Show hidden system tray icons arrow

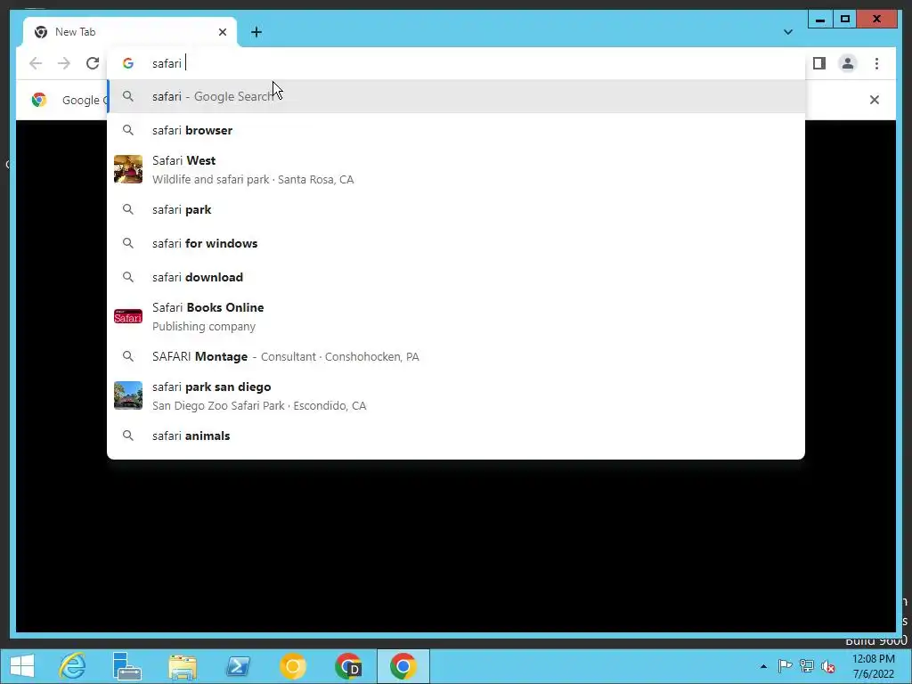pyautogui.click(x=763, y=666)
